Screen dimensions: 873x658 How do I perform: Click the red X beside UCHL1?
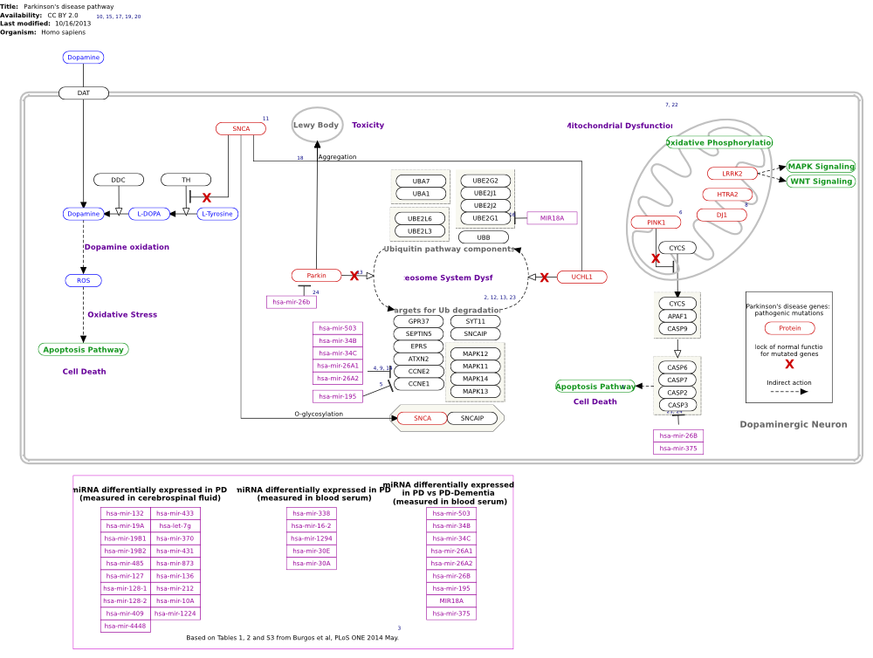click(x=544, y=278)
